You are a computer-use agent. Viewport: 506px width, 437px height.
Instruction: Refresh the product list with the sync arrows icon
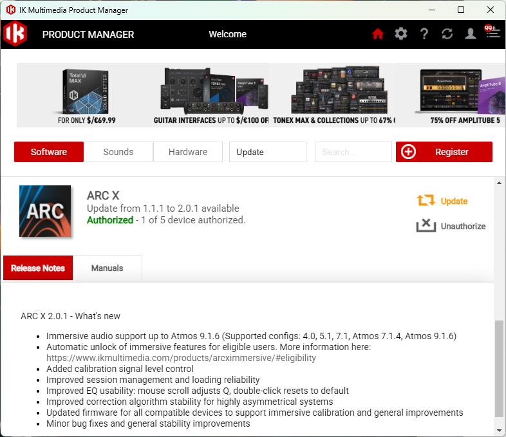447,34
